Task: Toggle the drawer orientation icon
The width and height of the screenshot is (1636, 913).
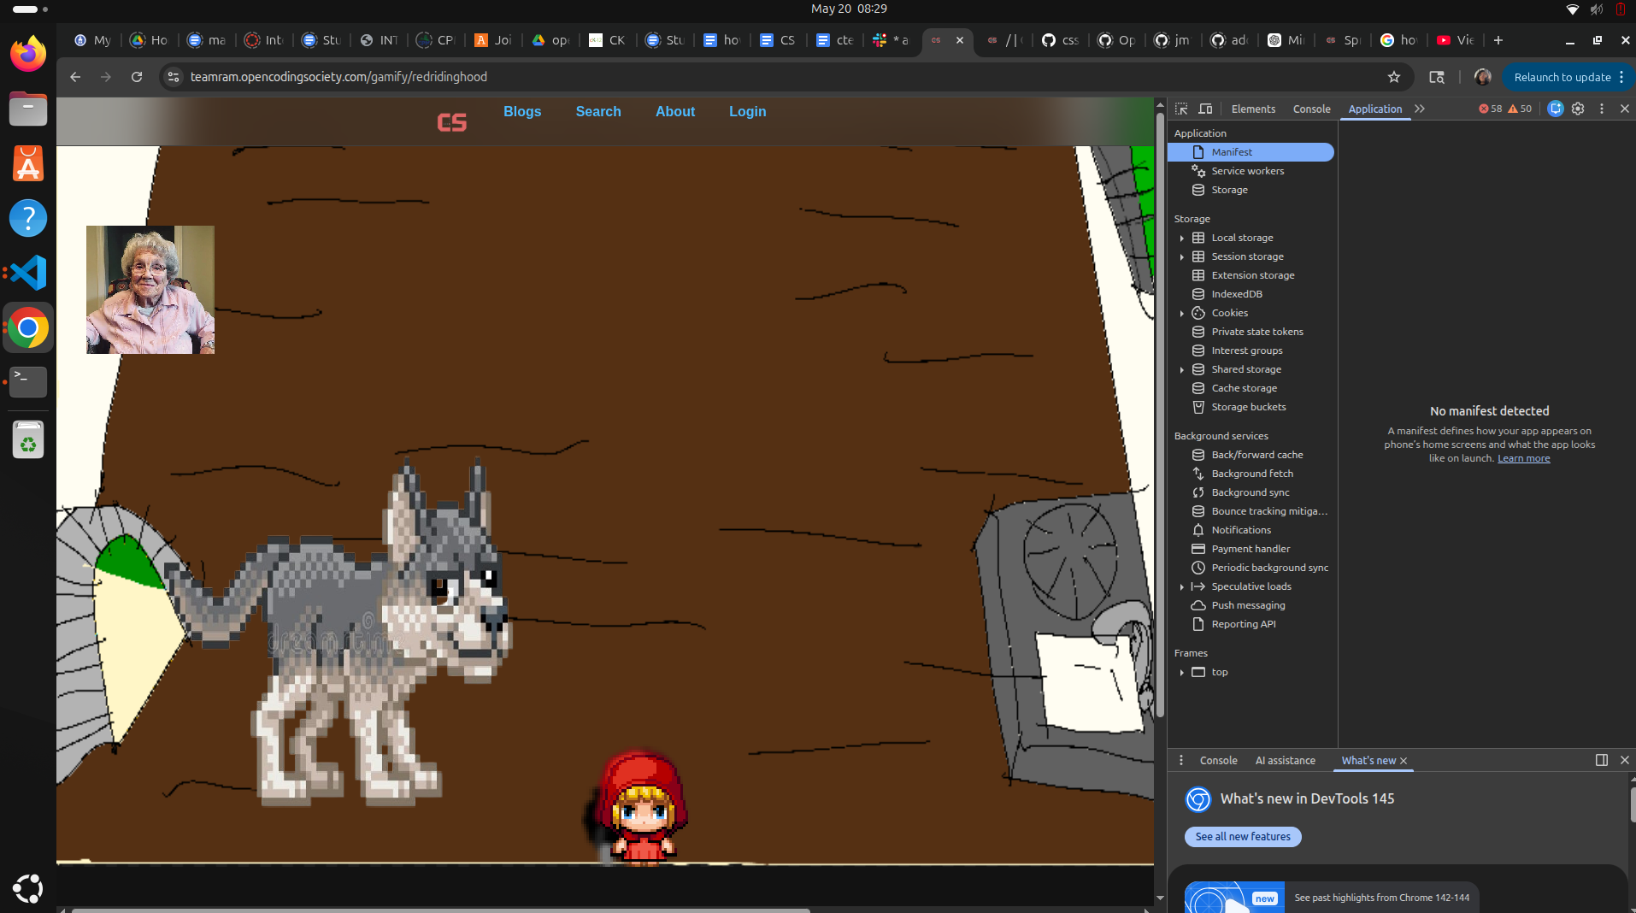Action: 1601,760
